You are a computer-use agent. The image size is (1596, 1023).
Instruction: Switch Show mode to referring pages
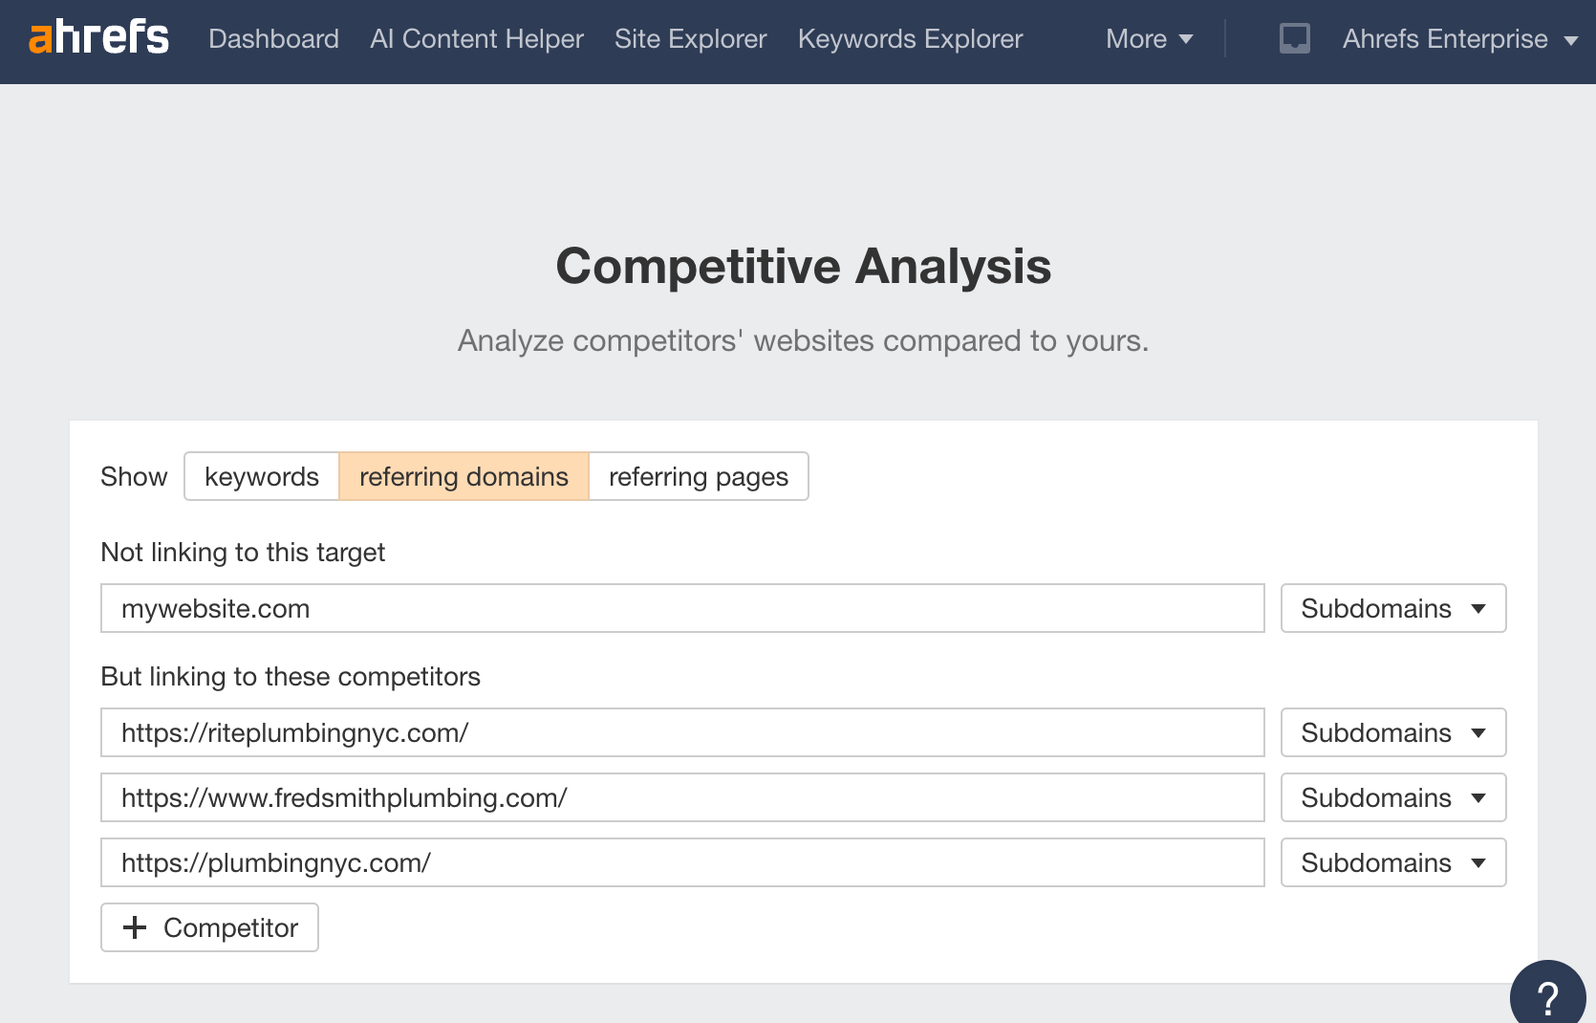(699, 476)
